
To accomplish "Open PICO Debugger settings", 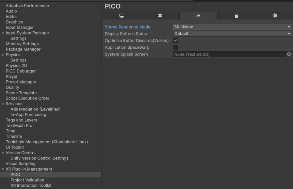I will coord(21,71).
